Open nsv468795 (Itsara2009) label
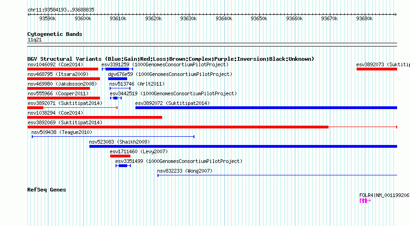Screen dimensions: 410x226 (x=58, y=74)
